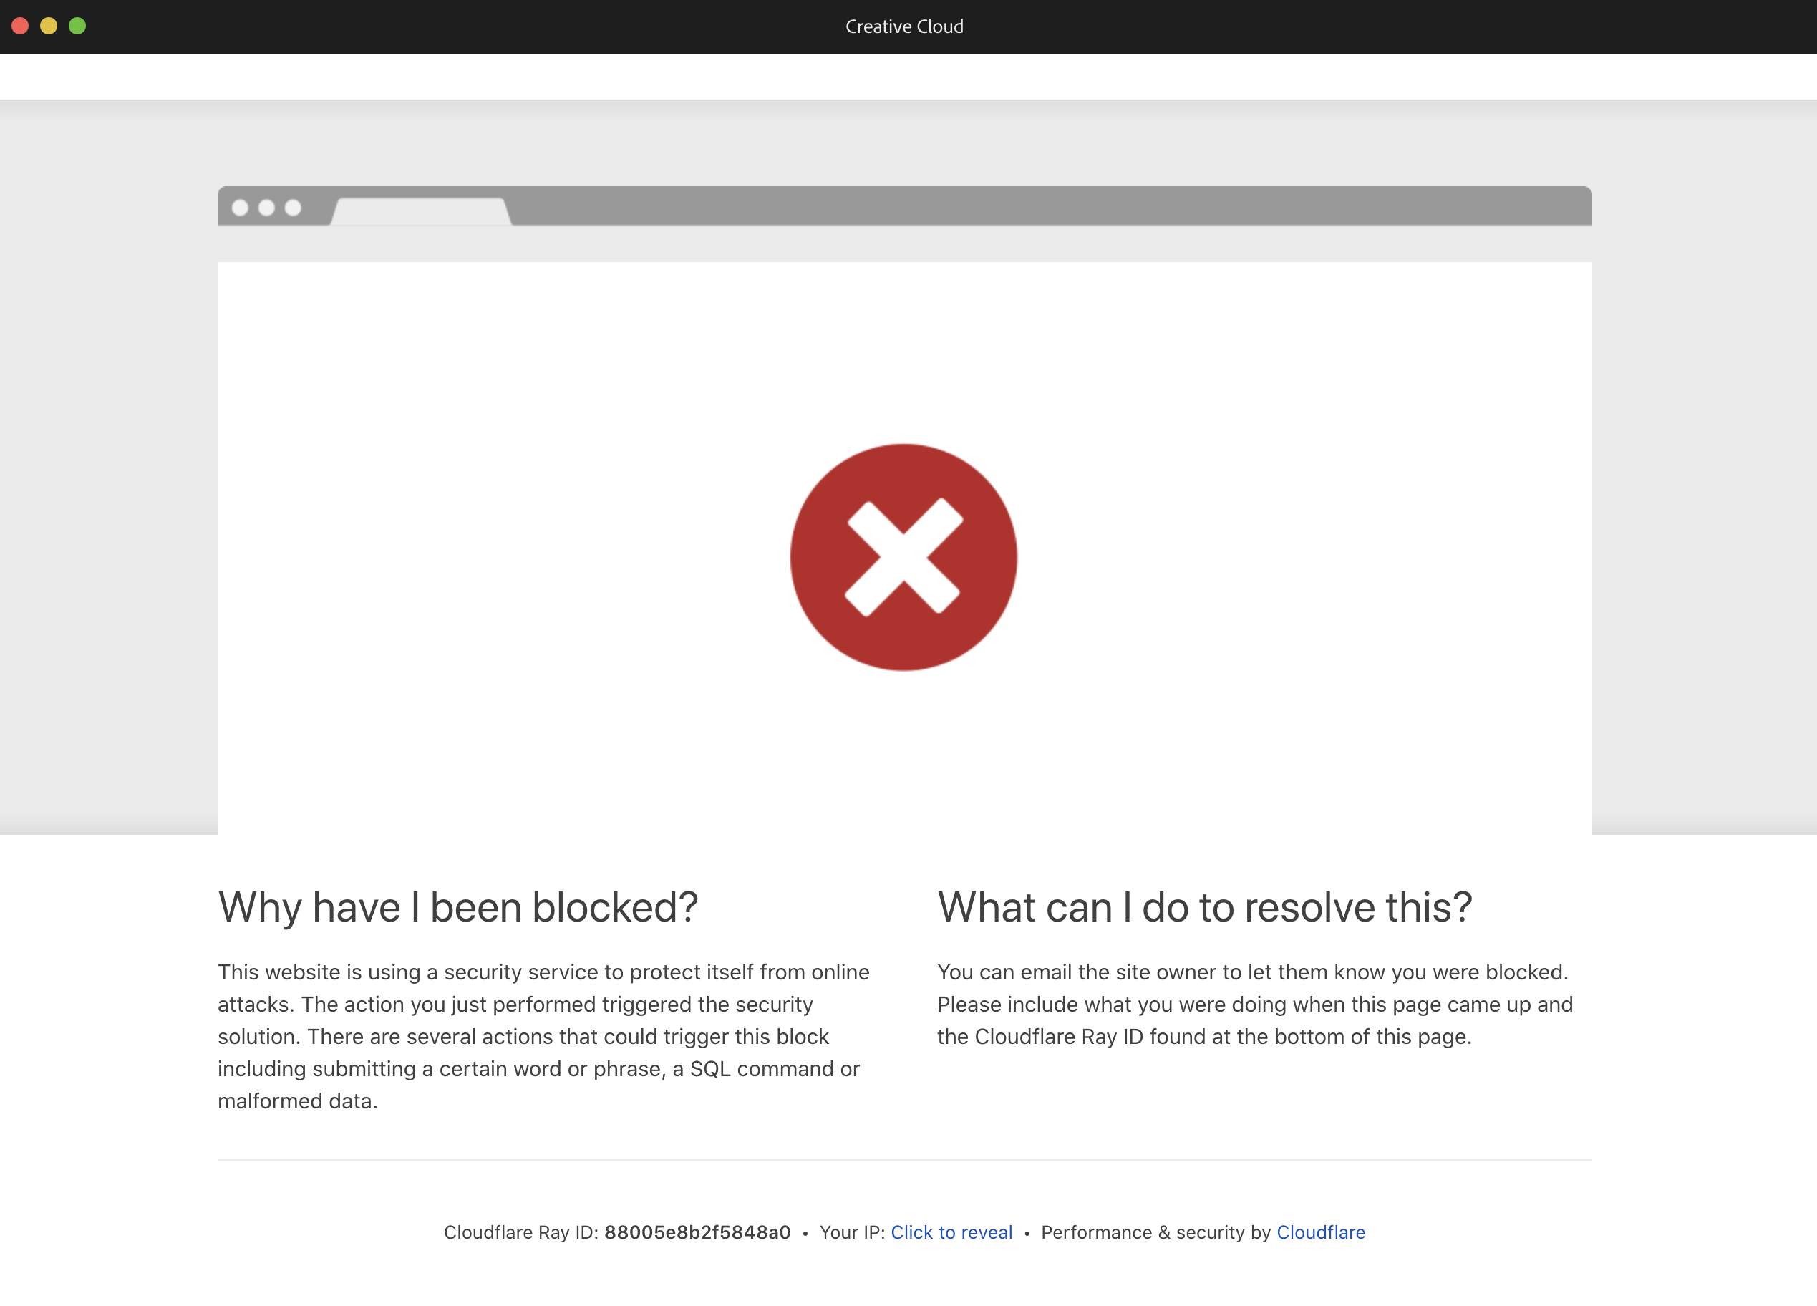Image resolution: width=1817 pixels, height=1306 pixels.
Task: Click the yellow minimize window control
Action: click(49, 26)
